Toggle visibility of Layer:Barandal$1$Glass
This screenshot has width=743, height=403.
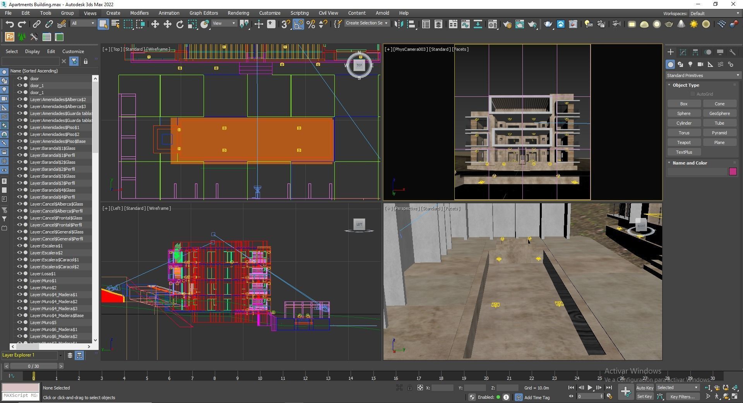tap(19, 148)
